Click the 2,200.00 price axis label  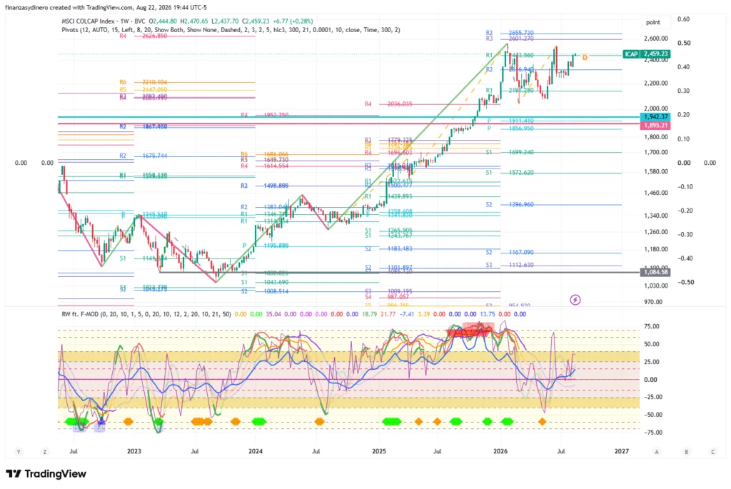[x=655, y=84]
